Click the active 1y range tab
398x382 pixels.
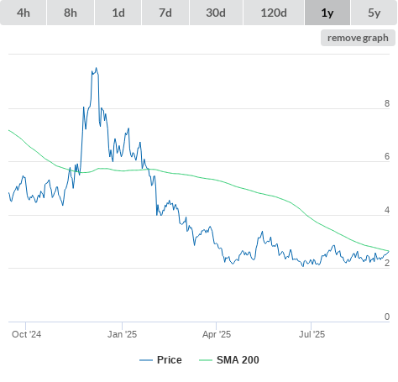[x=327, y=13]
